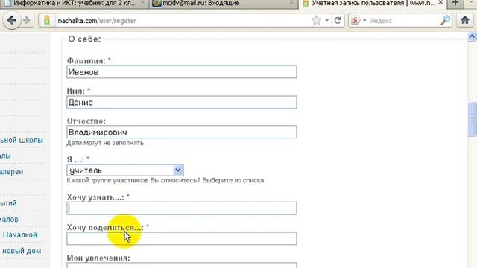Click the magnifier search icon
This screenshot has width=477, height=268.
(446, 20)
